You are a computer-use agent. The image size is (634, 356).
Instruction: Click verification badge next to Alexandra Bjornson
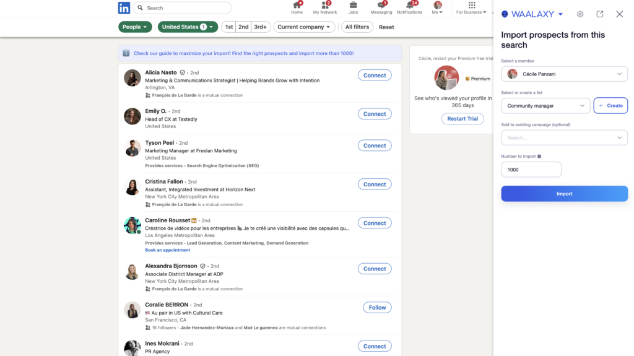pos(202,266)
